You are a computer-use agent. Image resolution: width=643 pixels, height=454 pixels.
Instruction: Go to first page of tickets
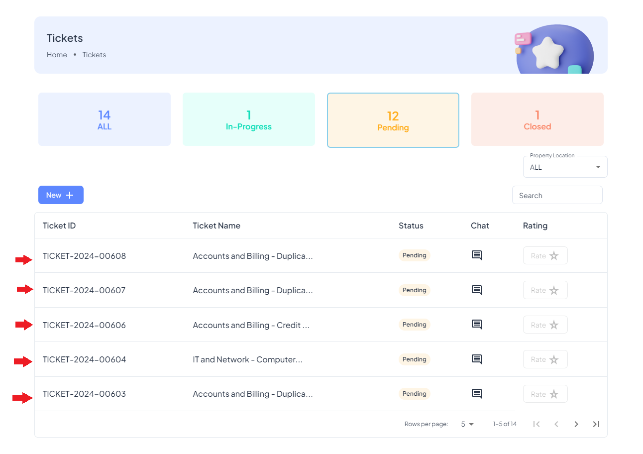(536, 424)
